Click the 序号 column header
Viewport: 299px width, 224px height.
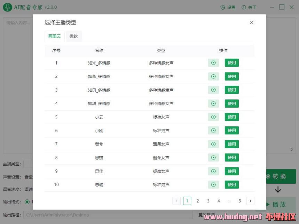click(x=56, y=50)
